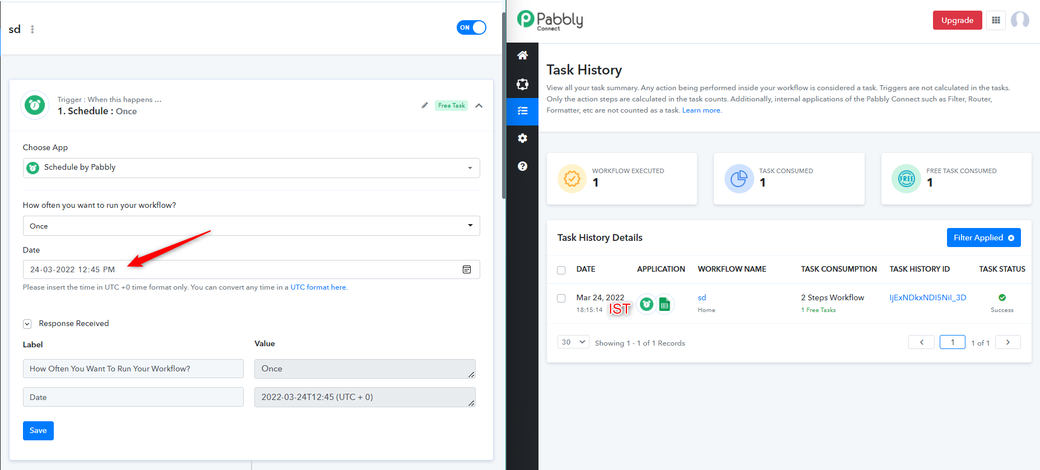The height and width of the screenshot is (470, 1040).
Task: Click the Schedule trigger alarm clock icon
Action: tap(35, 105)
